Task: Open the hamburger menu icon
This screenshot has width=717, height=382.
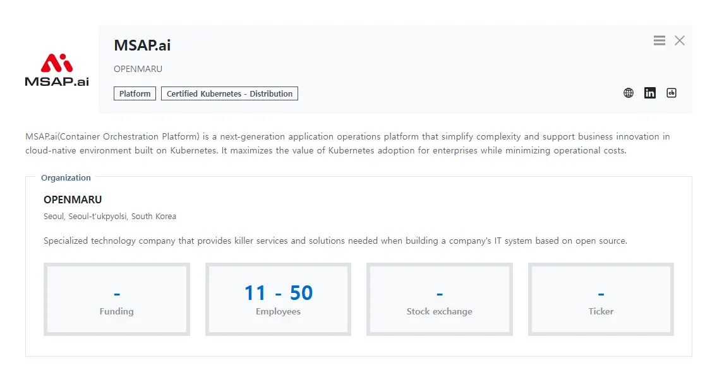Action: (x=659, y=40)
